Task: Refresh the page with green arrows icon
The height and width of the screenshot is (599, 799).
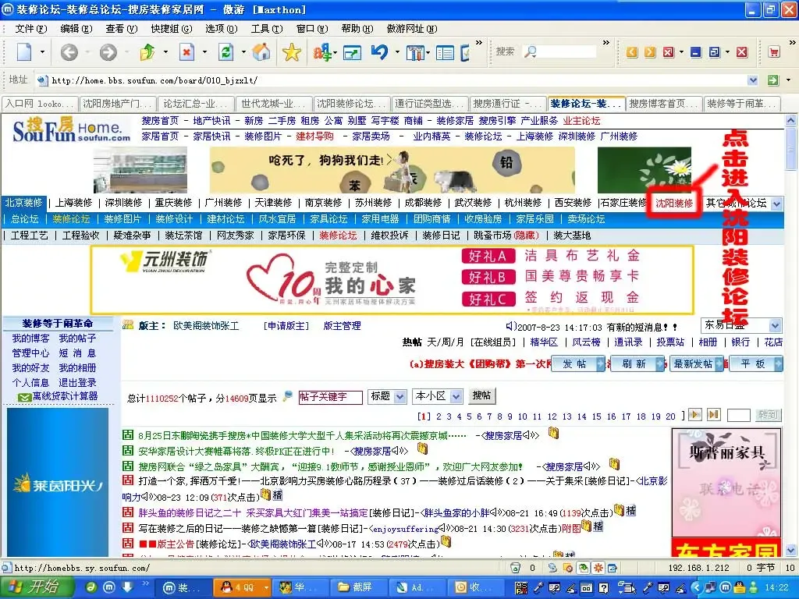Action: (x=225, y=52)
